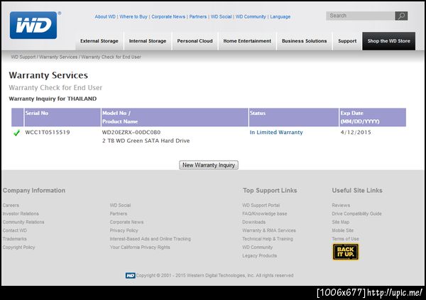Open the Language link

280,17
